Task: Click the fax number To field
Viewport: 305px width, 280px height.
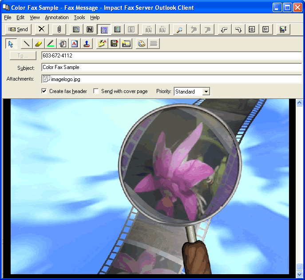Action: coord(171,56)
